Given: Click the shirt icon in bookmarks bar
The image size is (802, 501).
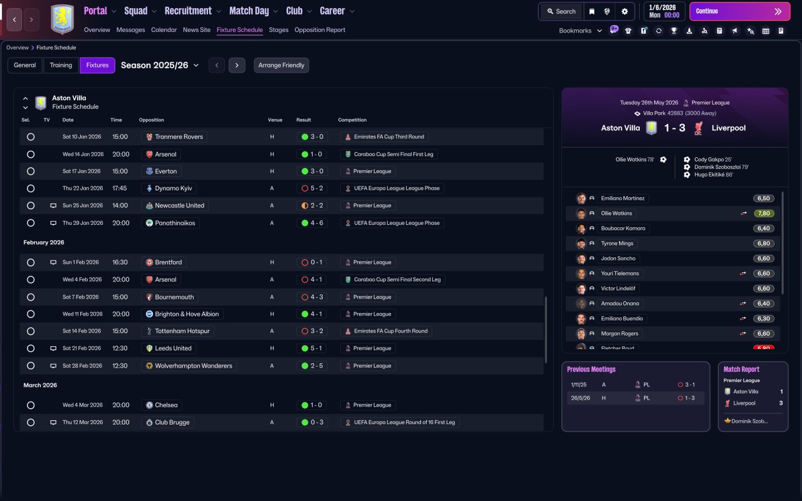Looking at the screenshot, I should pos(628,31).
